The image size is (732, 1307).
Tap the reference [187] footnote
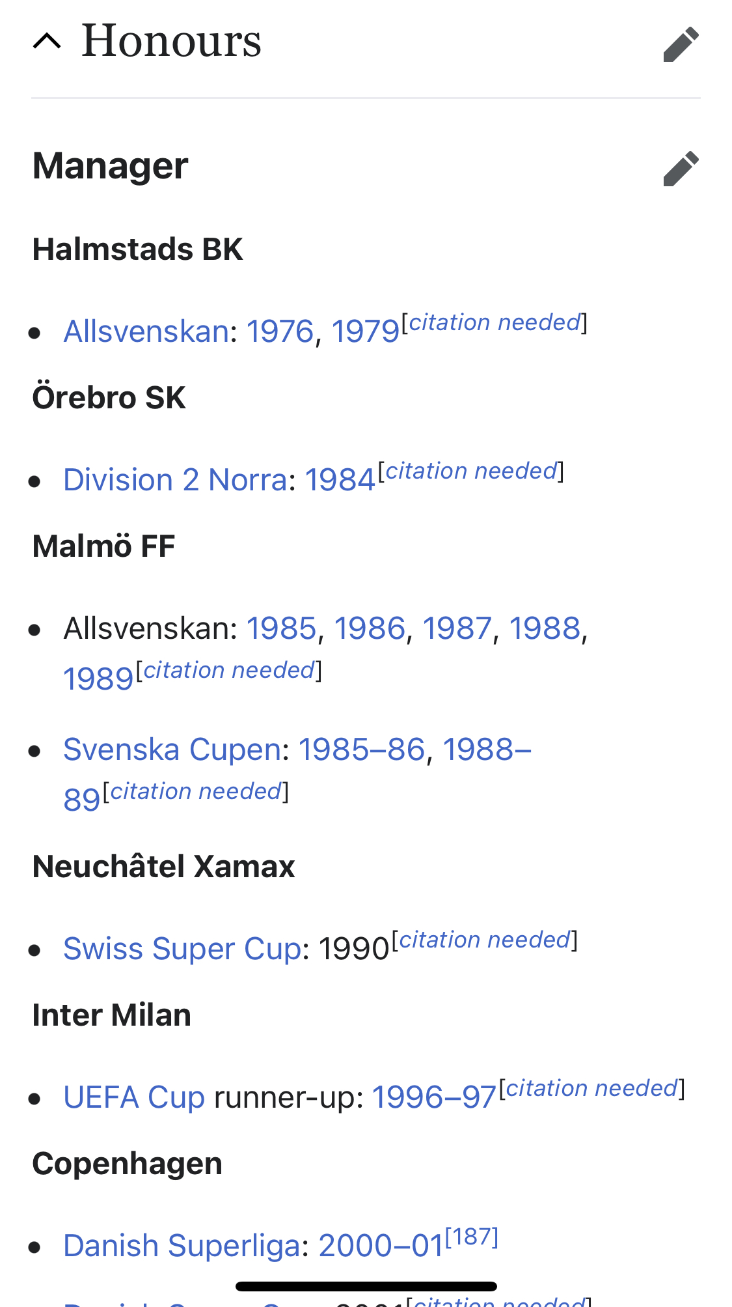pos(472,1237)
